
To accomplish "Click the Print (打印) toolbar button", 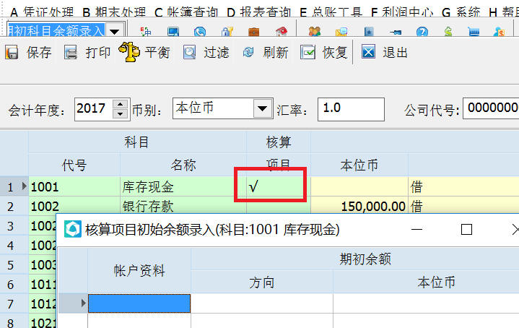I will (x=87, y=52).
